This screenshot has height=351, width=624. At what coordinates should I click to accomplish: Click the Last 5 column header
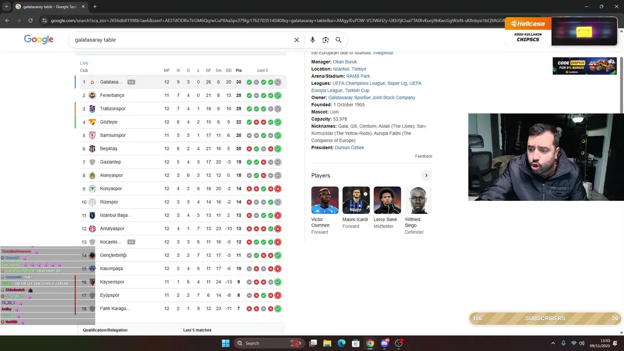263,71
